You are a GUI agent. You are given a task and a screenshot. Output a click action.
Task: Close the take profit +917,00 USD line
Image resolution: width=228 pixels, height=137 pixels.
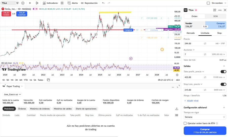click(161, 18)
